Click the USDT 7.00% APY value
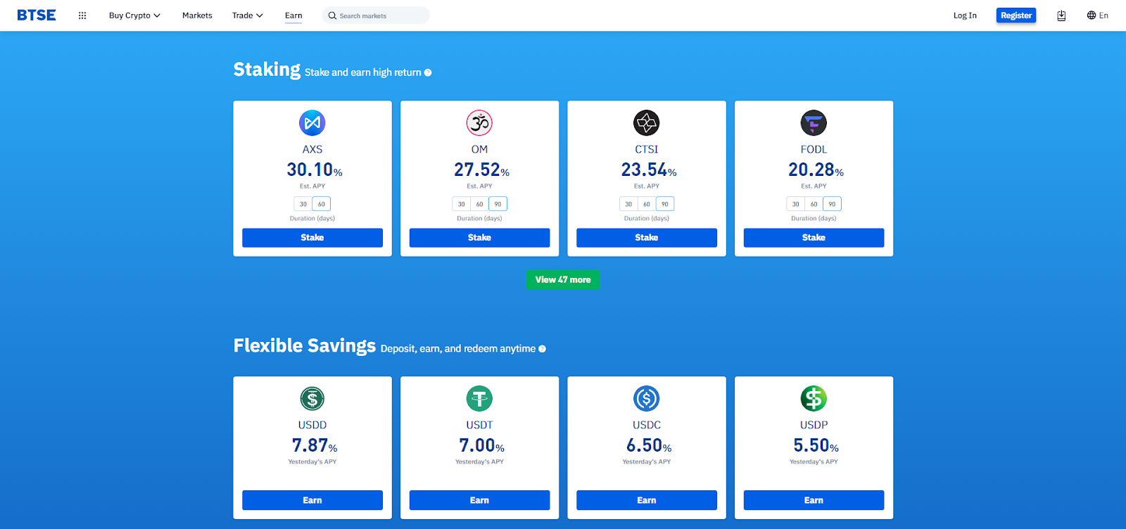 (481, 445)
